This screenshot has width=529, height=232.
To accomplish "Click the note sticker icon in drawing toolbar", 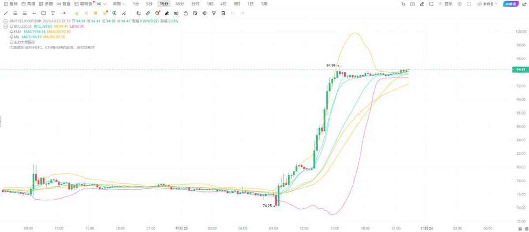I will [x=195, y=13].
